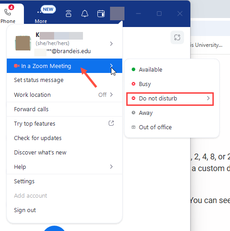Viewport: 230px width, 231px height.
Task: Click Sign out
Action: pyautogui.click(x=64, y=210)
